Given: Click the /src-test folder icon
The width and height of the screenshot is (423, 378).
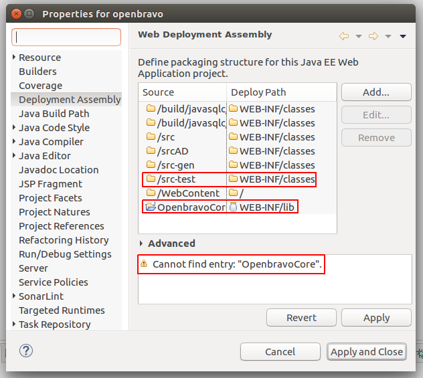Looking at the screenshot, I should coord(150,179).
